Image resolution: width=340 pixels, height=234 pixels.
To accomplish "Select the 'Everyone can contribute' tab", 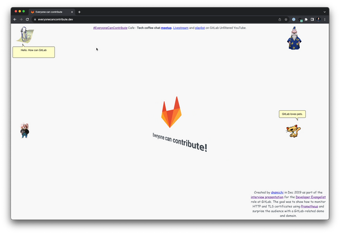I will click(50, 11).
